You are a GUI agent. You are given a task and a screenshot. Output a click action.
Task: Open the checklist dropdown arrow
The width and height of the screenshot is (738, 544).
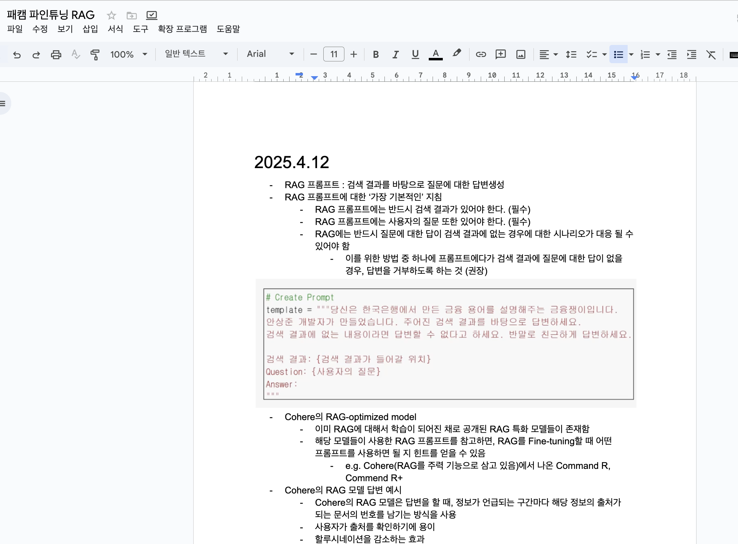point(604,54)
